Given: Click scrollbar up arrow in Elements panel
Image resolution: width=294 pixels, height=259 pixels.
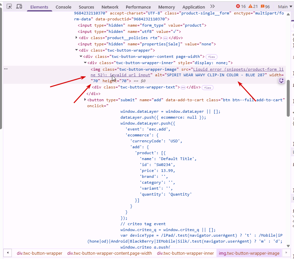Looking at the screenshot, I should (x=288, y=14).
